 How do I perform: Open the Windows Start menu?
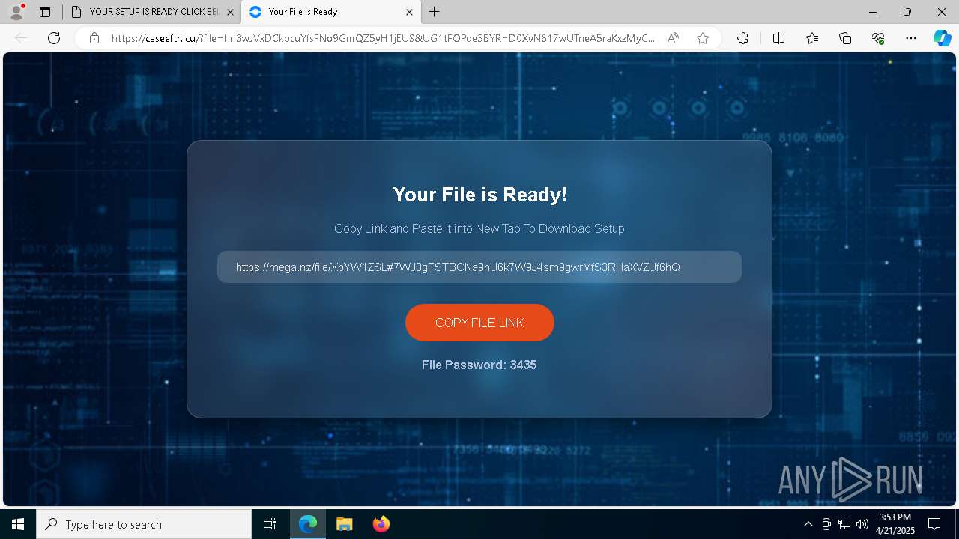click(18, 524)
